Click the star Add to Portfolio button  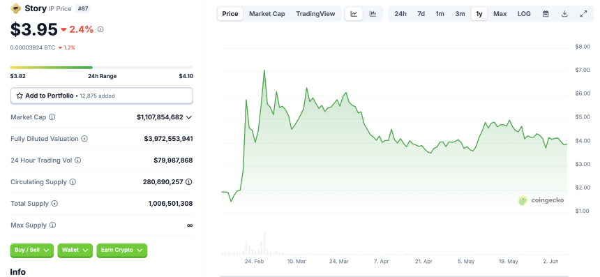point(101,96)
